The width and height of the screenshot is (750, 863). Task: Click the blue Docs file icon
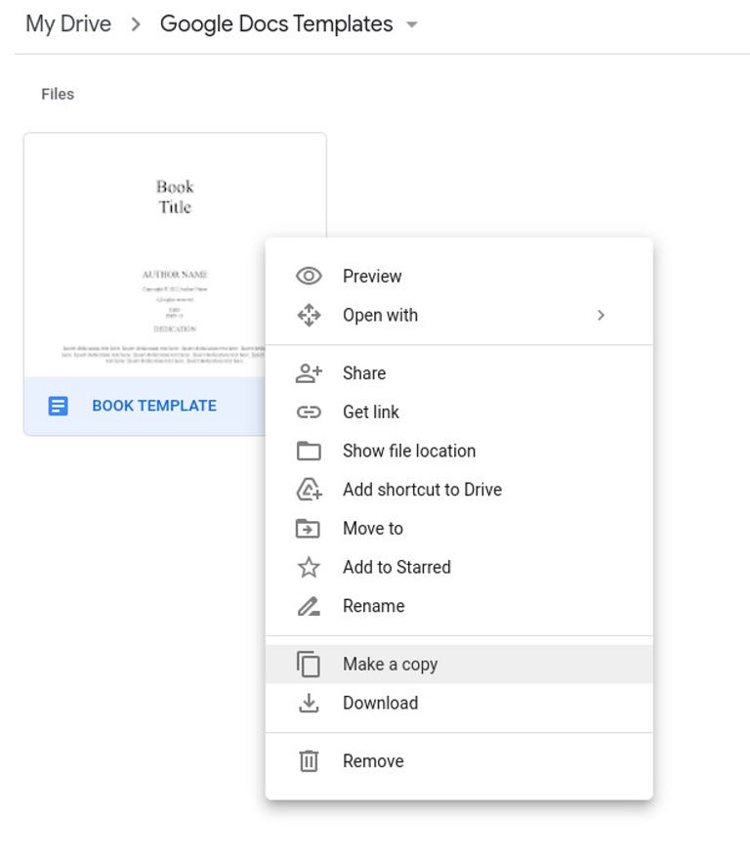pyautogui.click(x=59, y=406)
